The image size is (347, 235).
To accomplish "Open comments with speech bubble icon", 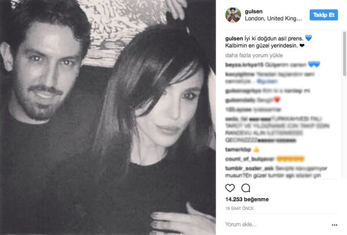I will click(x=246, y=188).
